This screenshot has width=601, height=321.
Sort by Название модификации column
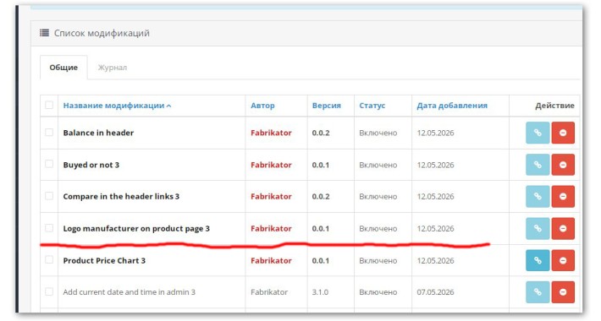pos(117,106)
